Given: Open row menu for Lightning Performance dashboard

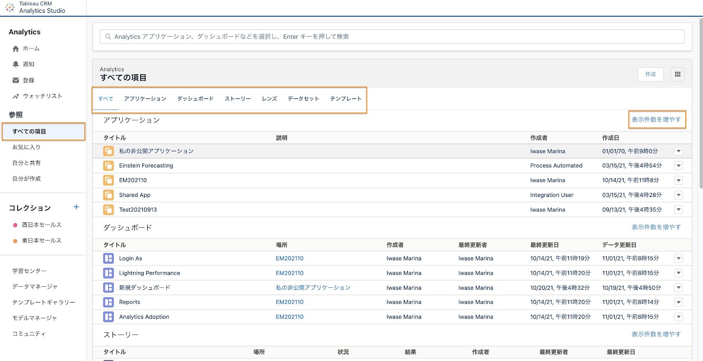Looking at the screenshot, I should coord(678,273).
